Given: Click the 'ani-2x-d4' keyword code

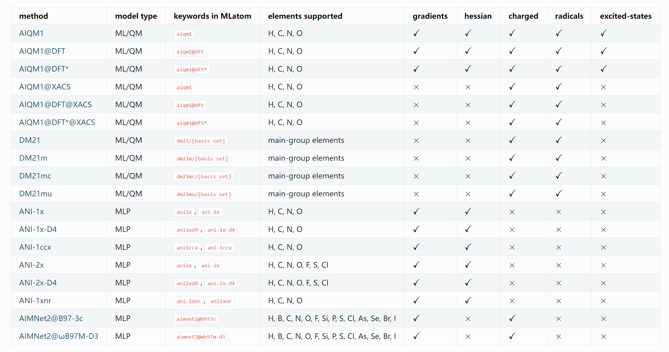Looking at the screenshot, I should 221,283.
